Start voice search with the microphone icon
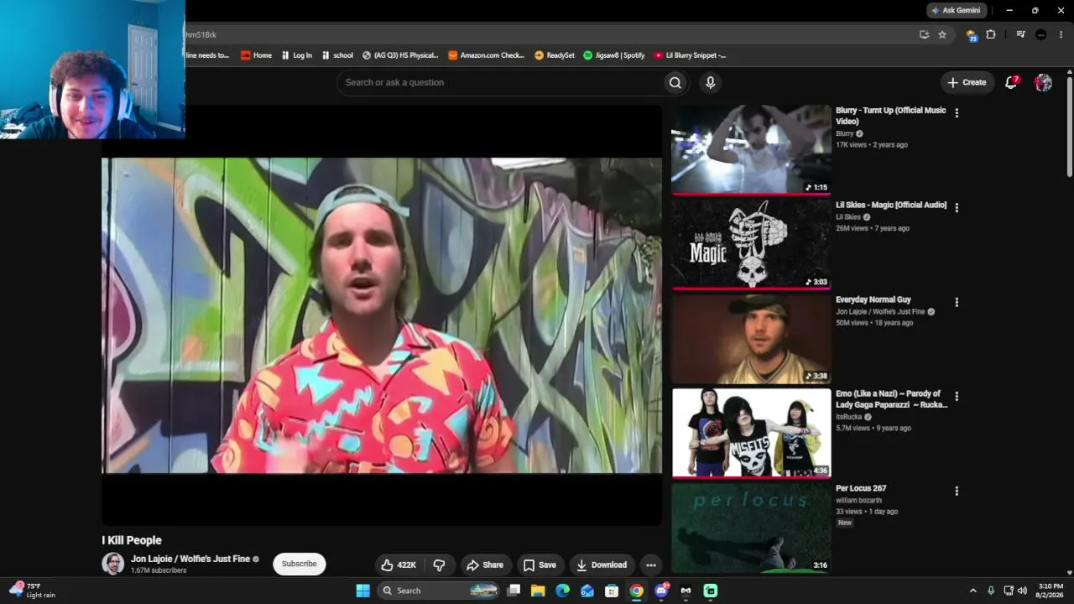 pyautogui.click(x=710, y=82)
